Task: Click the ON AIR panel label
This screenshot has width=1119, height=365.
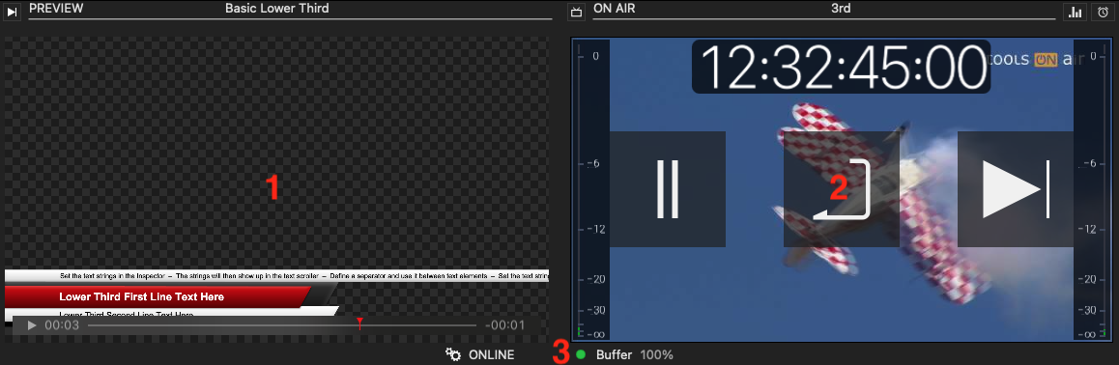Action: (x=615, y=9)
